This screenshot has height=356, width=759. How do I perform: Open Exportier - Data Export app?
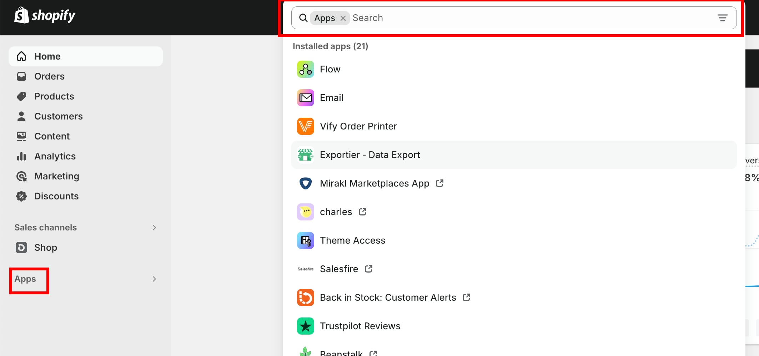click(370, 154)
